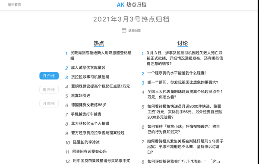Open hot topic 黑寡妇引进
The image size is (259, 164).
(80, 95)
